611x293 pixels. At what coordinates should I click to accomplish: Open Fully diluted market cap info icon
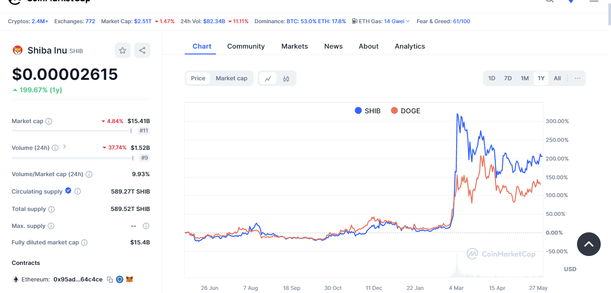(x=85, y=243)
